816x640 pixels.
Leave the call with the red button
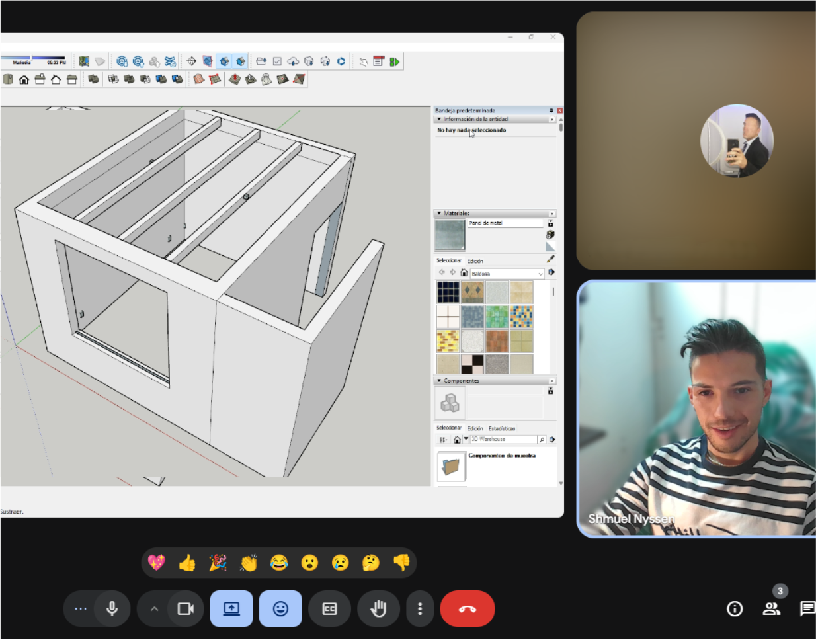[468, 609]
